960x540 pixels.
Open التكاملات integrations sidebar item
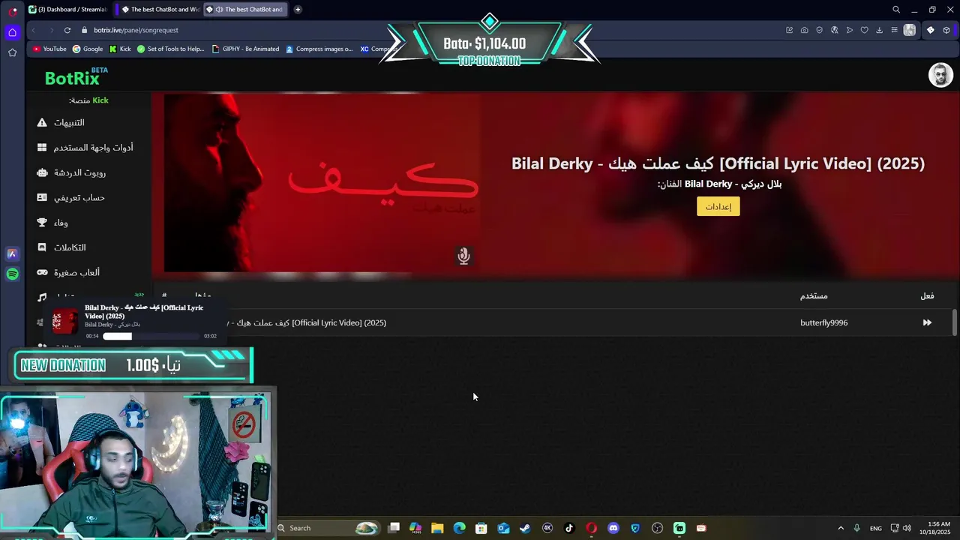click(x=61, y=247)
